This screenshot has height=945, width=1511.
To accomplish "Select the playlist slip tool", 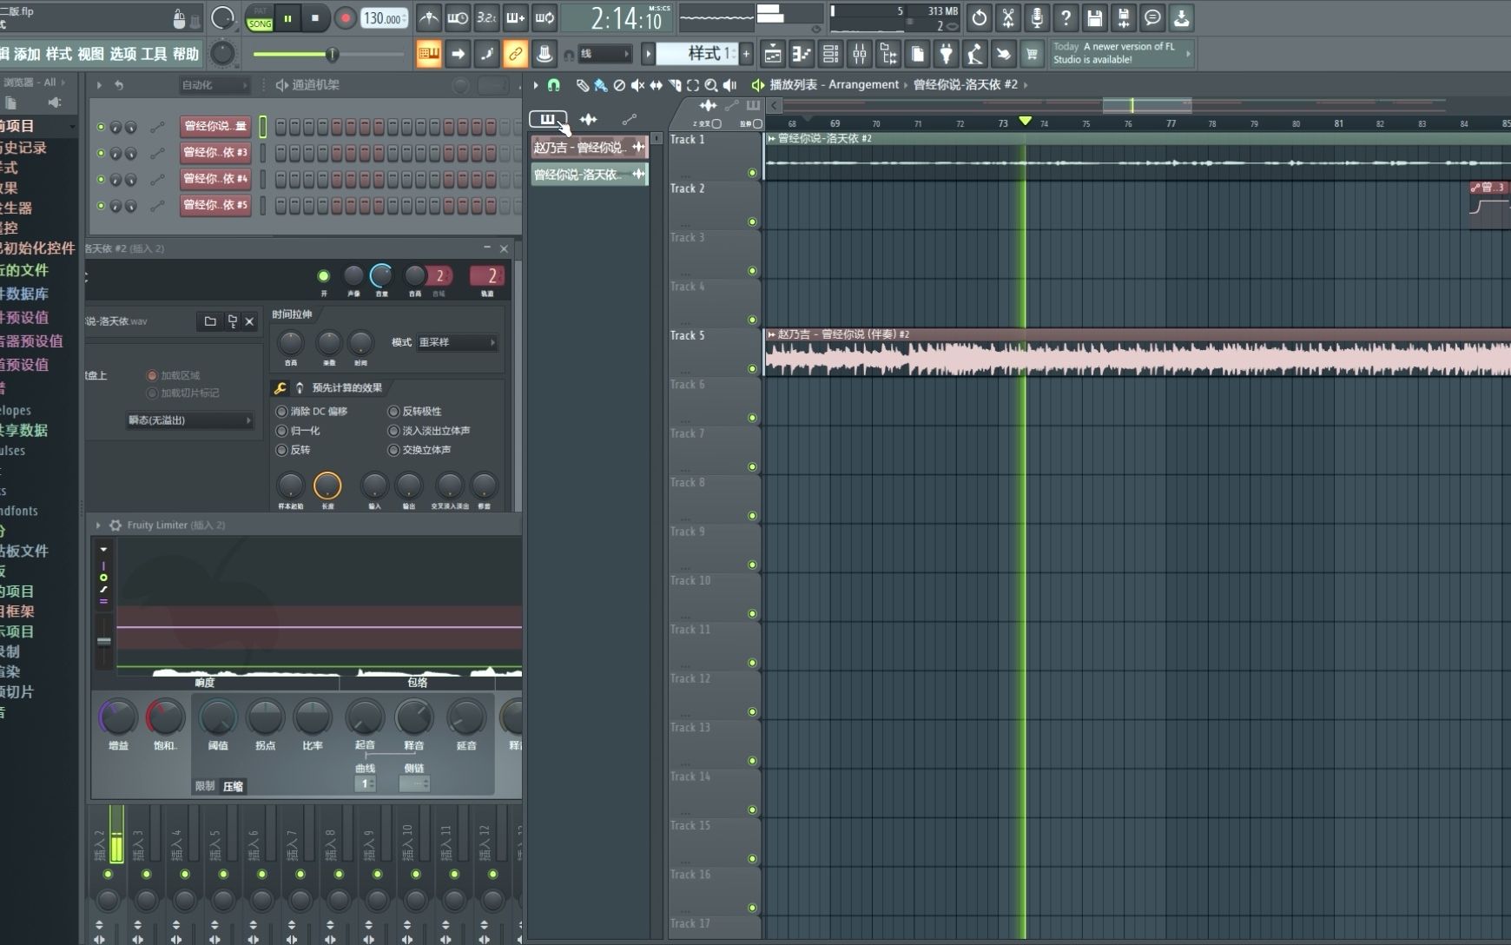I will [x=656, y=85].
